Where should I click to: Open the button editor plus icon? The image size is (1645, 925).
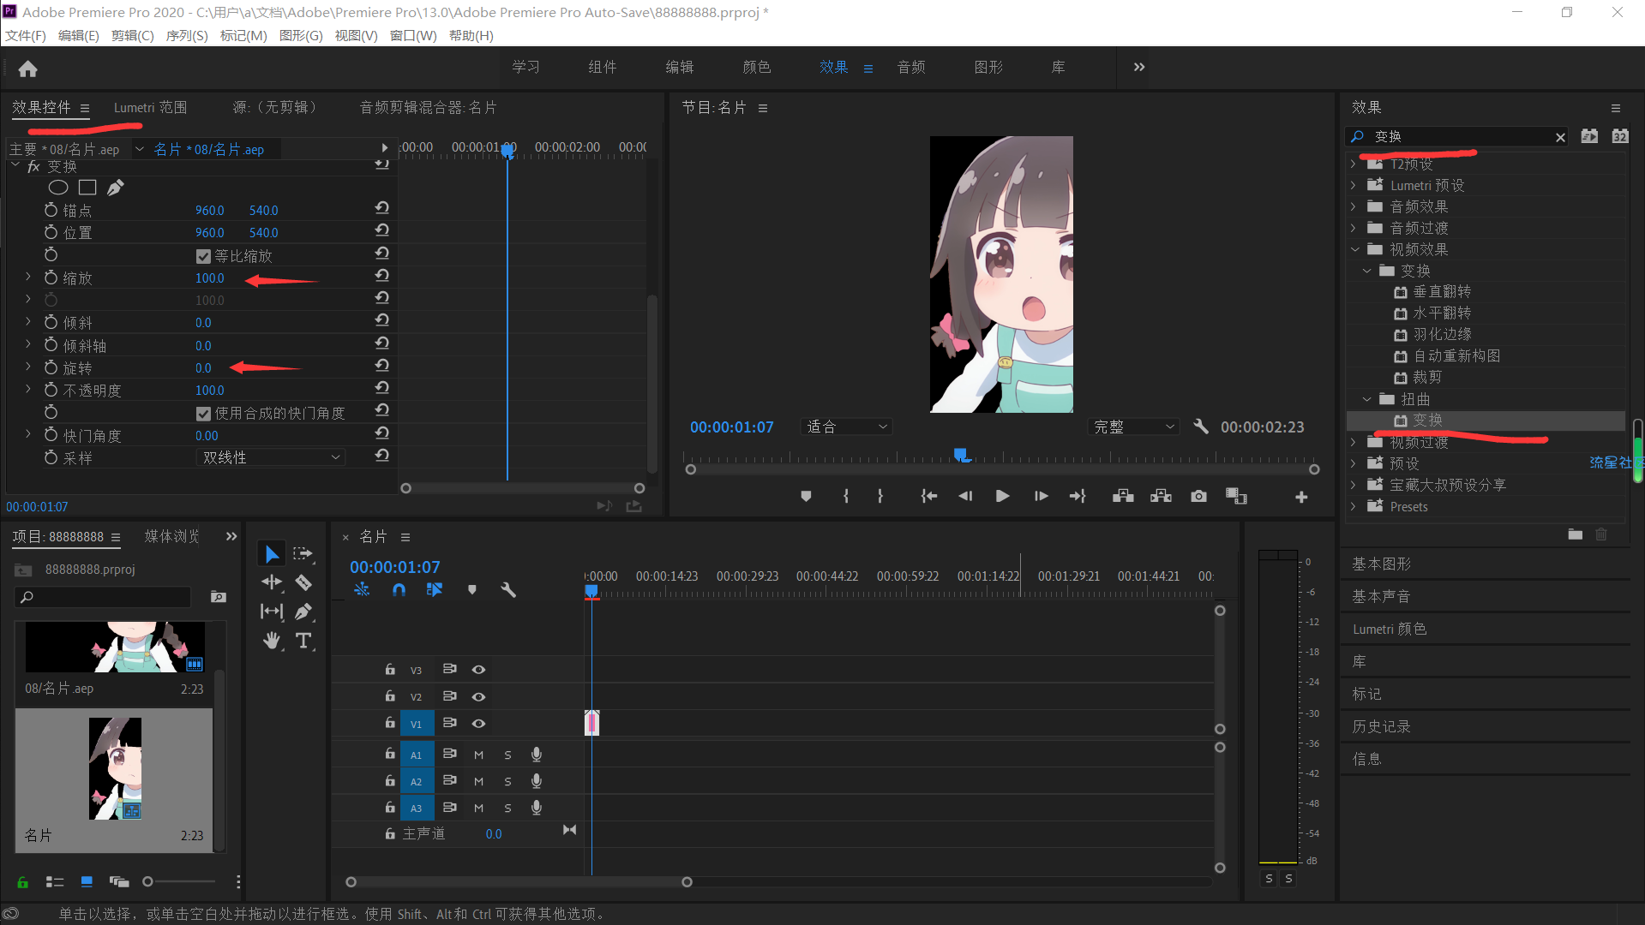(1301, 497)
